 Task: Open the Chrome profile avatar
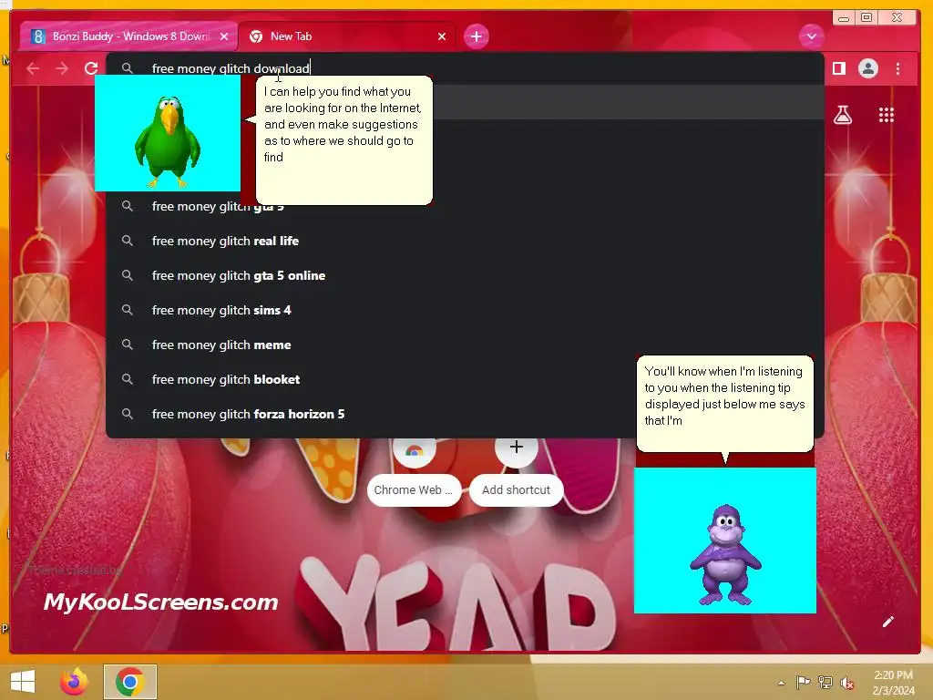coord(868,68)
